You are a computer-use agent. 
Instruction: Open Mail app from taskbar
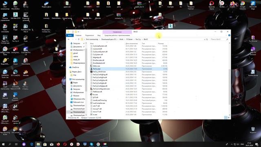click(x=52, y=144)
